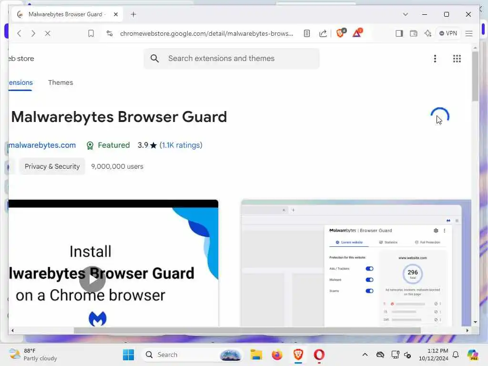This screenshot has width=488, height=366.
Task: Open site settings icon in address bar
Action: [110, 33]
